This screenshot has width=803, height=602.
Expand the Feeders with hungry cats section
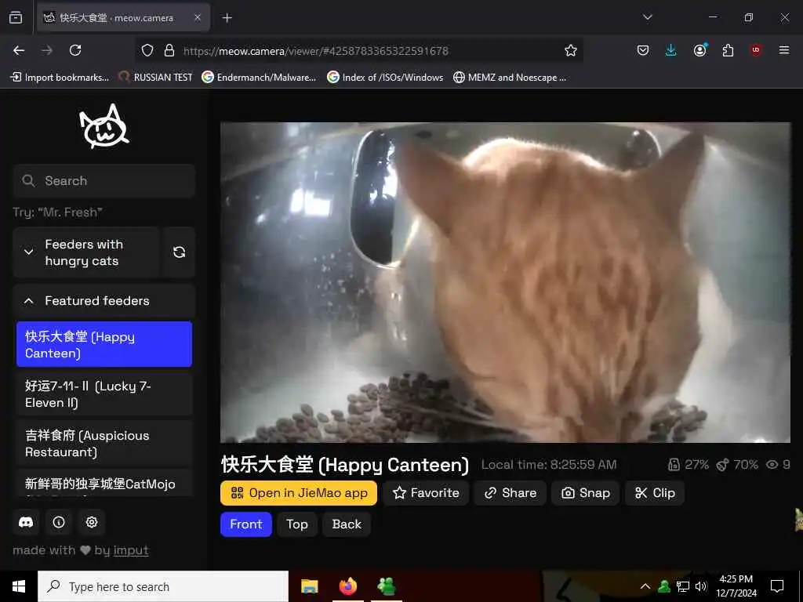click(86, 252)
